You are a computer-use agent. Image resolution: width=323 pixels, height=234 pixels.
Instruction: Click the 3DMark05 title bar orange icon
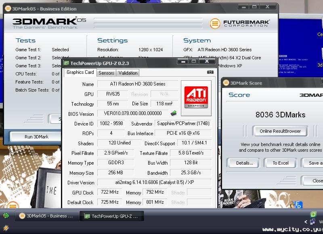coord(8,8)
